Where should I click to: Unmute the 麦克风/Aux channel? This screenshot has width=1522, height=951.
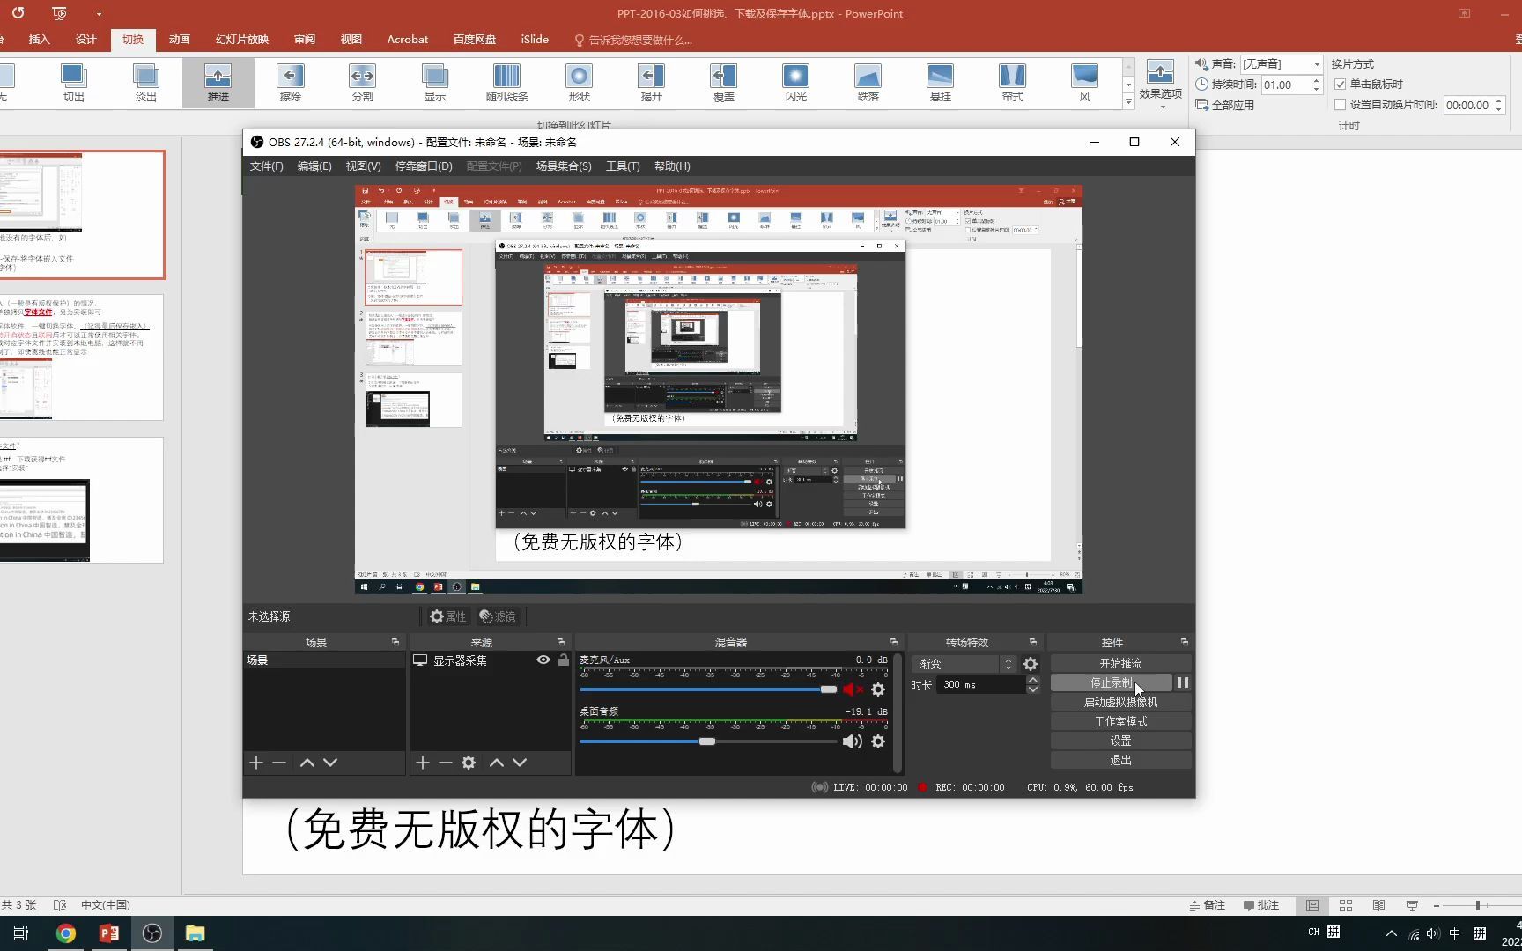coord(853,689)
